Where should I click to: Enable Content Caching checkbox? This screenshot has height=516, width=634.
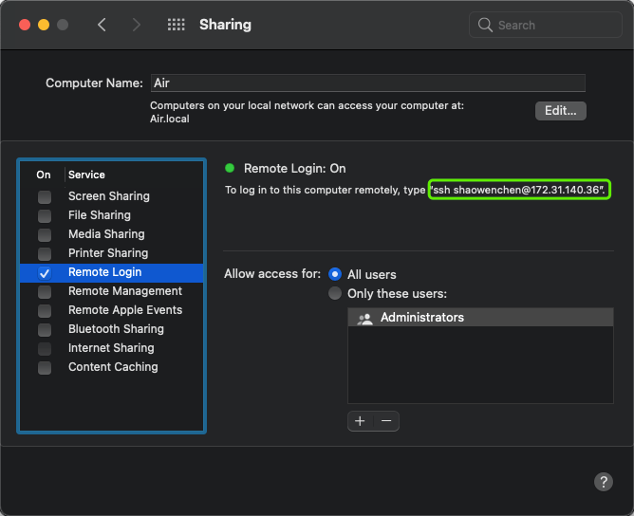point(45,368)
